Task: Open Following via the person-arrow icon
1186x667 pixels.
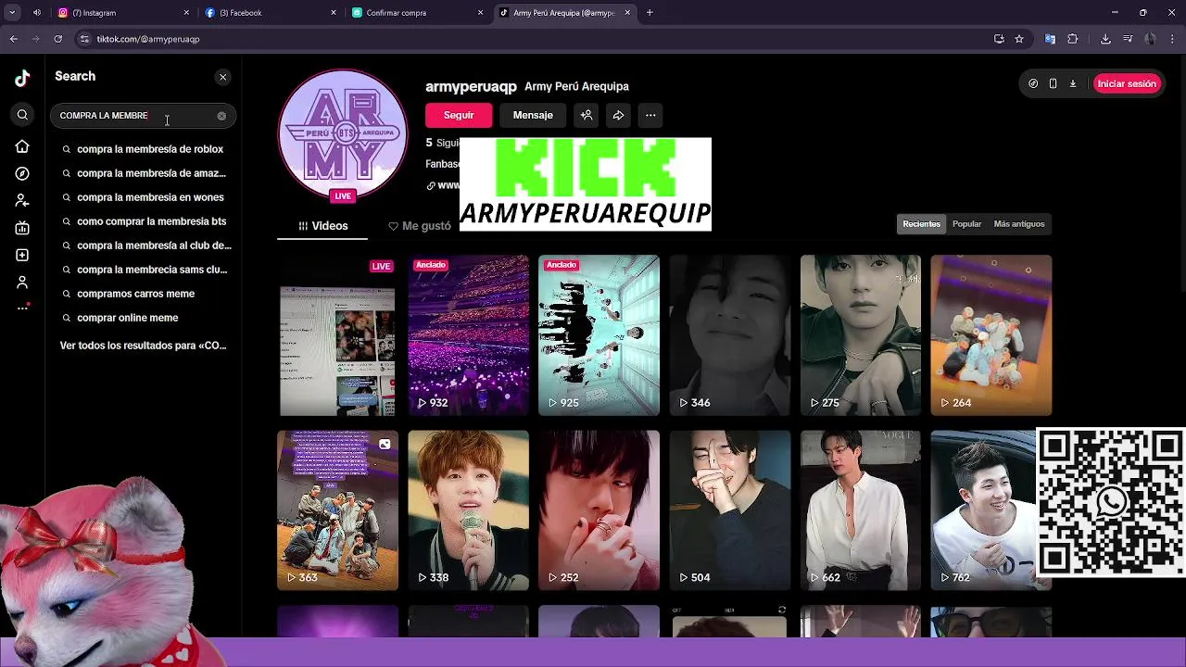Action: pos(22,200)
